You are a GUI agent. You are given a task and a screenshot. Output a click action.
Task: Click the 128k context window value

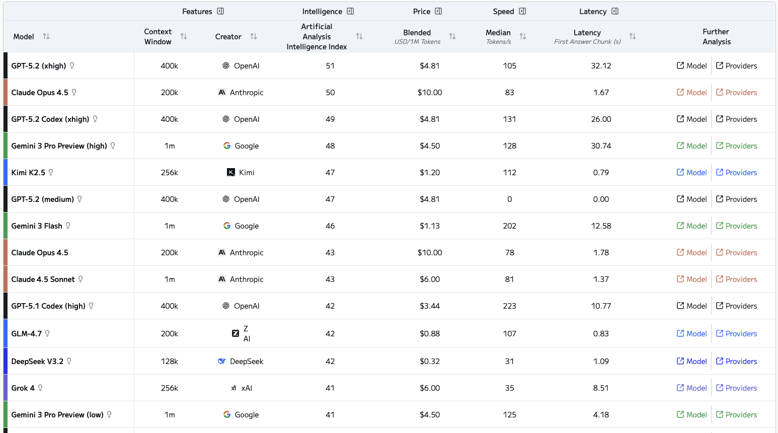170,361
